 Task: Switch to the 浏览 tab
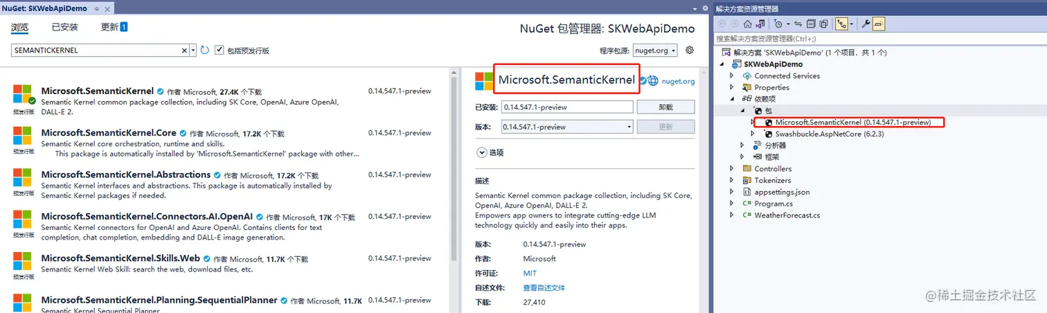[20, 27]
